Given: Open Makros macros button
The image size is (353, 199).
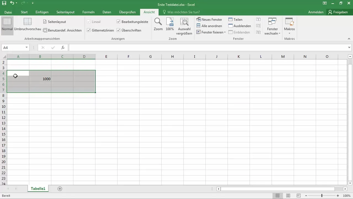Looking at the screenshot, I should [289, 26].
